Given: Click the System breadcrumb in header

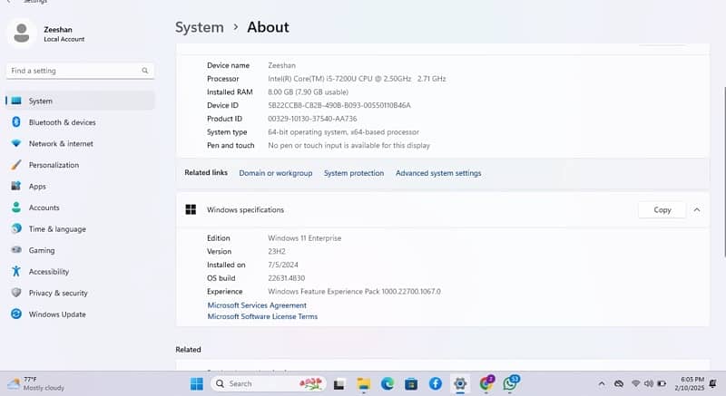Looking at the screenshot, I should (200, 27).
